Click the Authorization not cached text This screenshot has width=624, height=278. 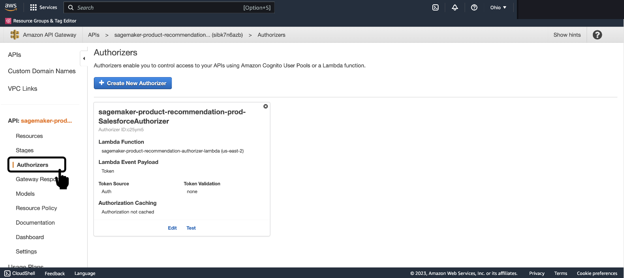point(128,212)
